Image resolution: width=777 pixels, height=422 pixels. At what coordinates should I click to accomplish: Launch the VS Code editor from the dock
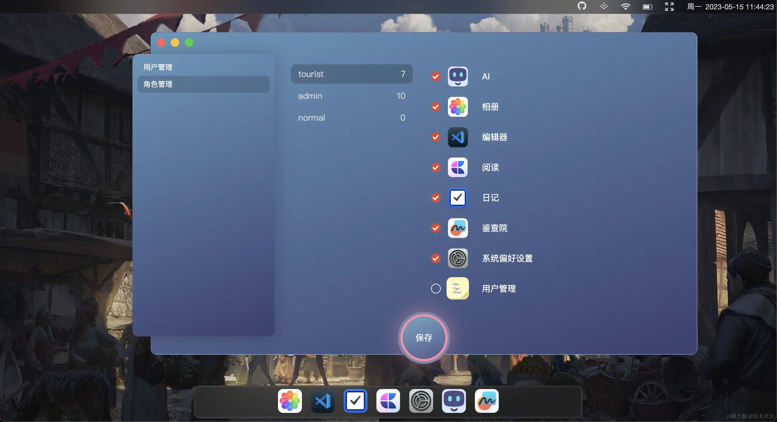pyautogui.click(x=323, y=401)
